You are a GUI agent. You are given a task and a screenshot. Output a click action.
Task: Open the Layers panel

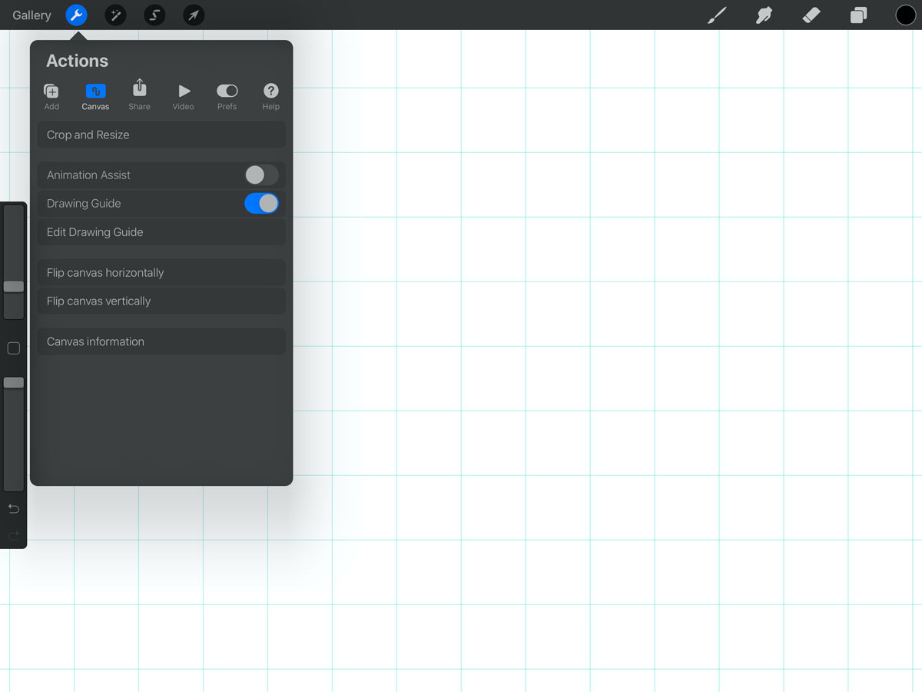pyautogui.click(x=858, y=15)
